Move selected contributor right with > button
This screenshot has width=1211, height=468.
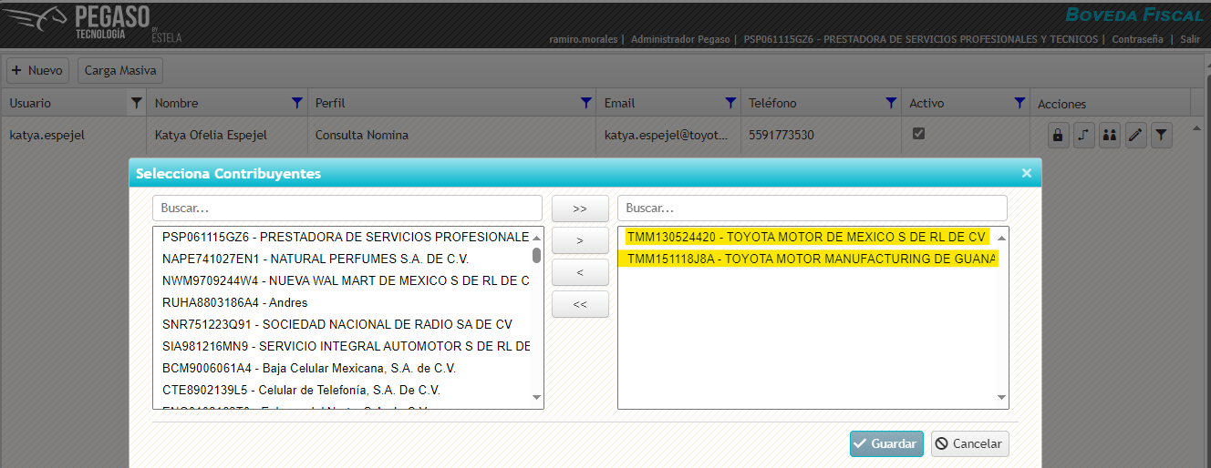(580, 240)
